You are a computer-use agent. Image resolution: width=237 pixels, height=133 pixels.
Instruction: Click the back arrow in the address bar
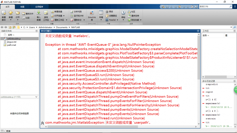2,27
